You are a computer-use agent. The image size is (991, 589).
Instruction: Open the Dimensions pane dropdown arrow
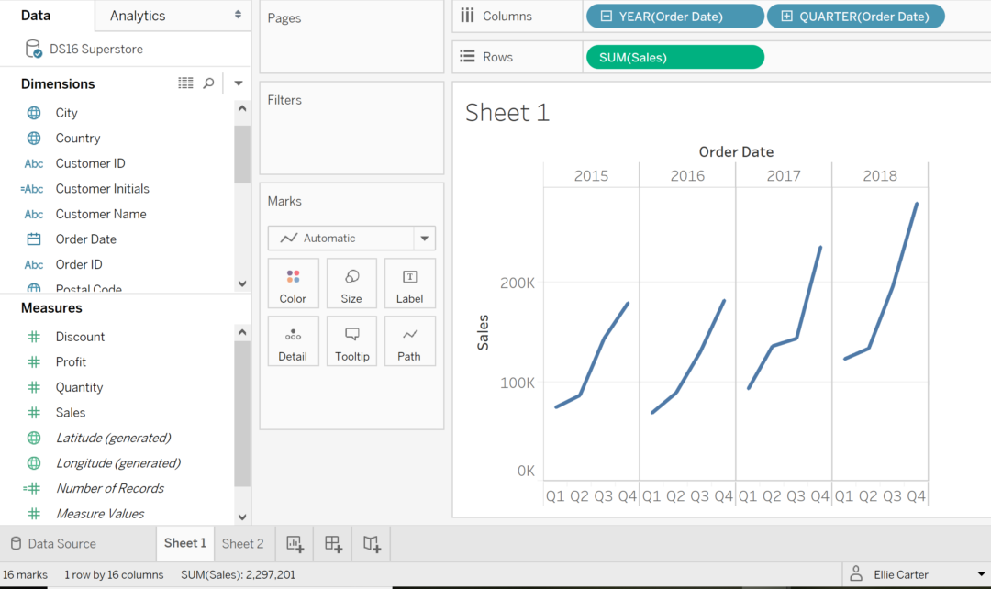click(239, 83)
